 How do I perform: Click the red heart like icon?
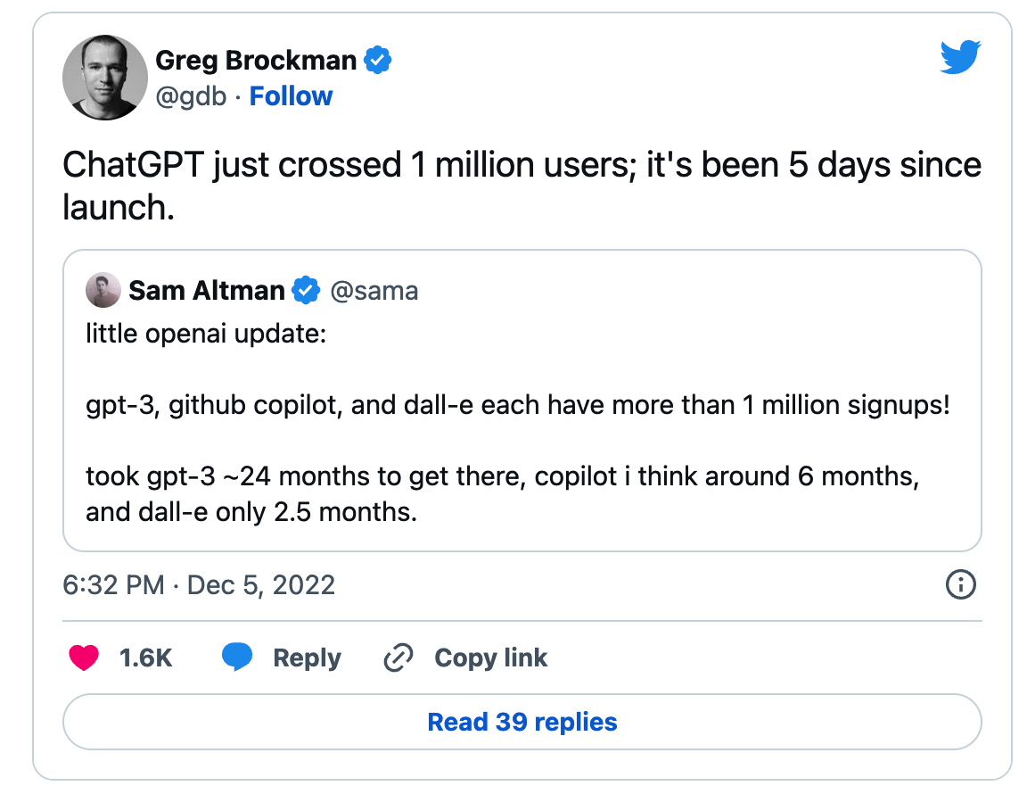pos(84,658)
